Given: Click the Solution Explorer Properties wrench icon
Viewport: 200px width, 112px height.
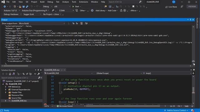Looking at the screenshot, I should coord(38,74).
